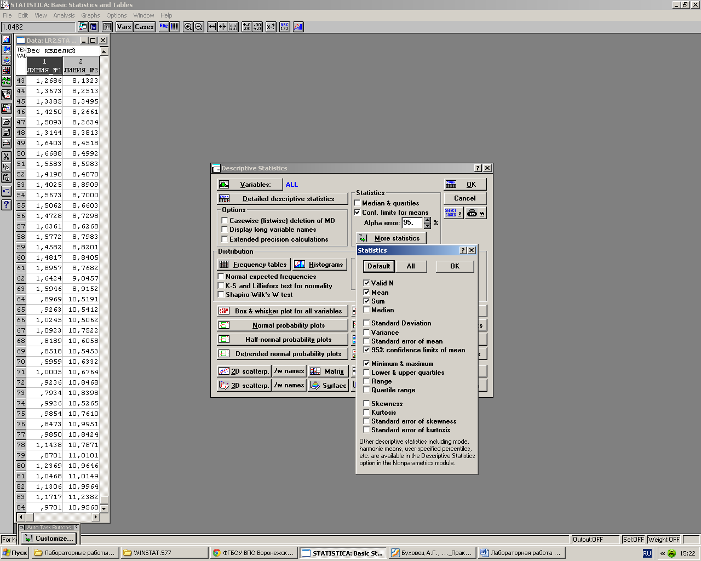Viewport: 701px width, 561px height.
Task: Enable the Standard Deviation checkbox
Action: [366, 323]
